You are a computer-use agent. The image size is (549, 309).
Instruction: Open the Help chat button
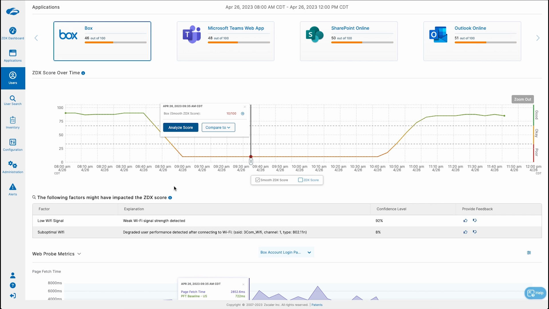[535, 293]
